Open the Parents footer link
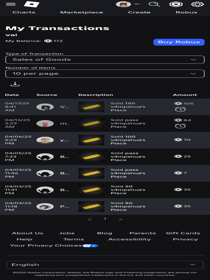 click(143, 233)
